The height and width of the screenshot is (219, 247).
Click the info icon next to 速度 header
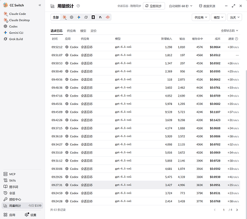[236, 39]
